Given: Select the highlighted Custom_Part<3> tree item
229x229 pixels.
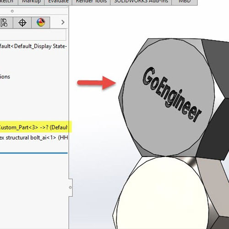Looking at the screenshot, I should (x=34, y=127).
